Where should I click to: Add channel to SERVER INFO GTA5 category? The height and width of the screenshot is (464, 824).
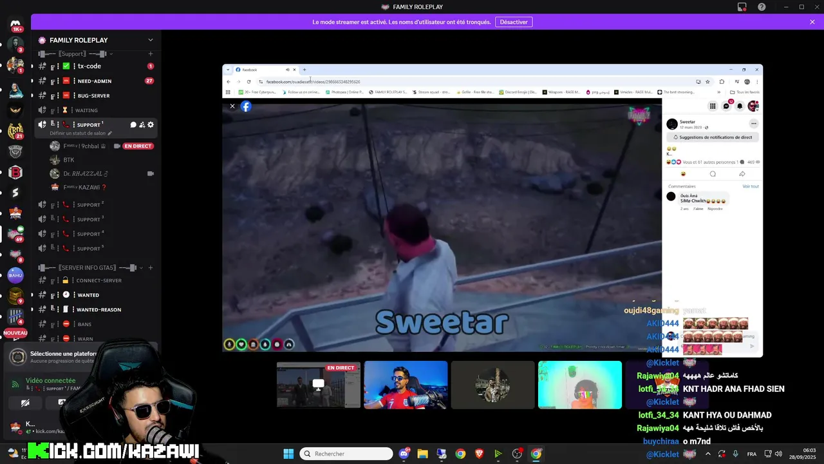pos(151,267)
